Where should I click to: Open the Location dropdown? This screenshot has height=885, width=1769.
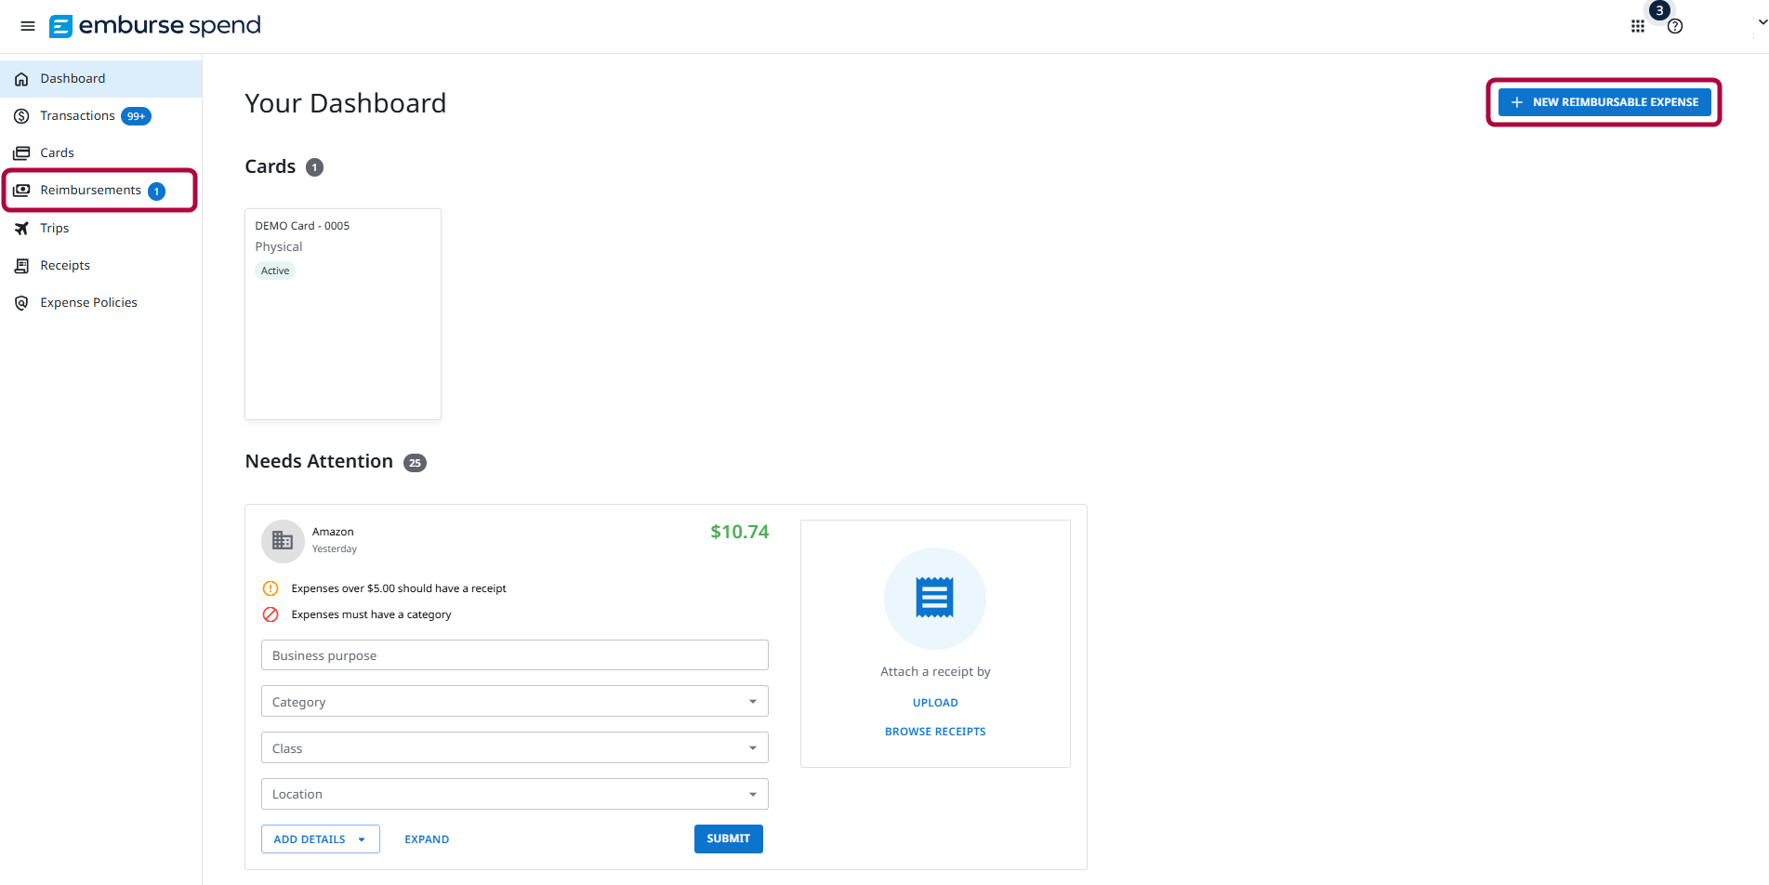pyautogui.click(x=515, y=794)
